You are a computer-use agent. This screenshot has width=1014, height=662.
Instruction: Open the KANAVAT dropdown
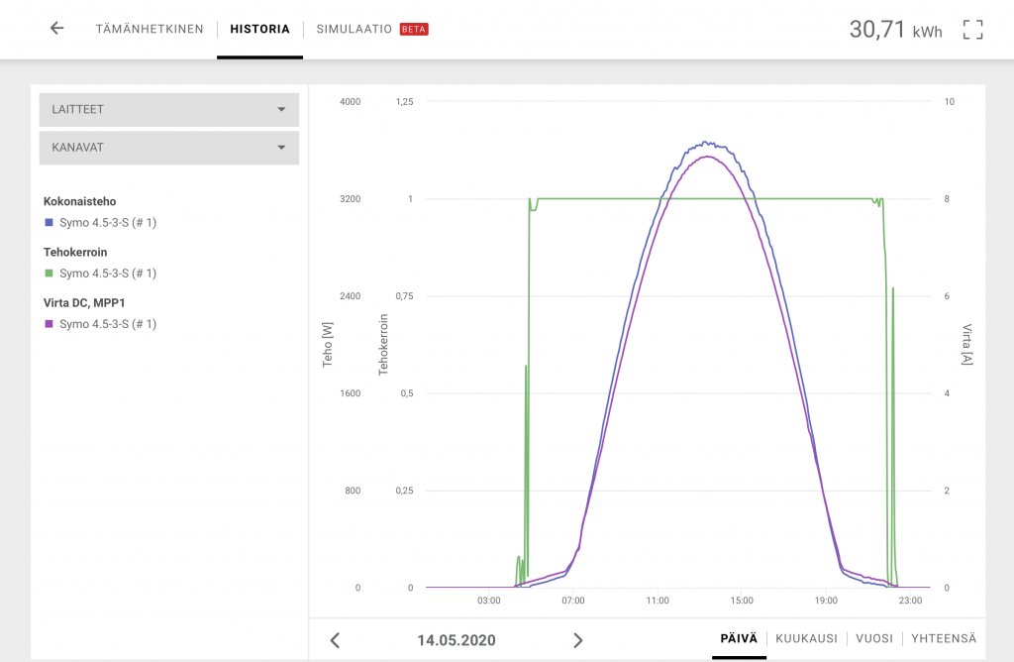(168, 148)
